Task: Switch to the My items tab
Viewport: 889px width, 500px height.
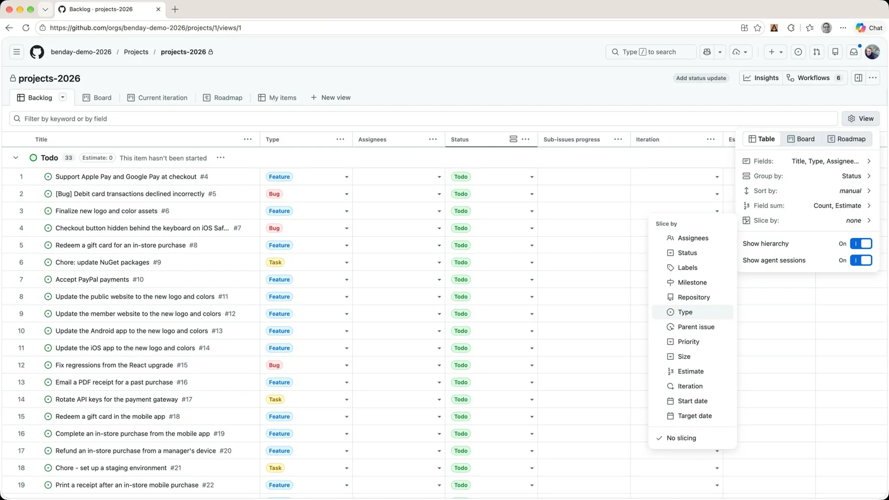Action: 277,97
